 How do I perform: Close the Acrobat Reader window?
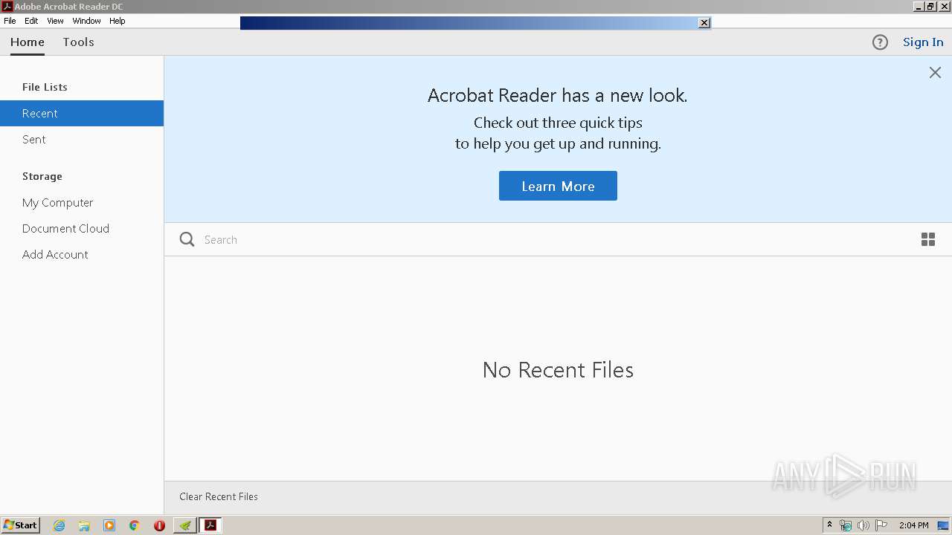point(945,6)
